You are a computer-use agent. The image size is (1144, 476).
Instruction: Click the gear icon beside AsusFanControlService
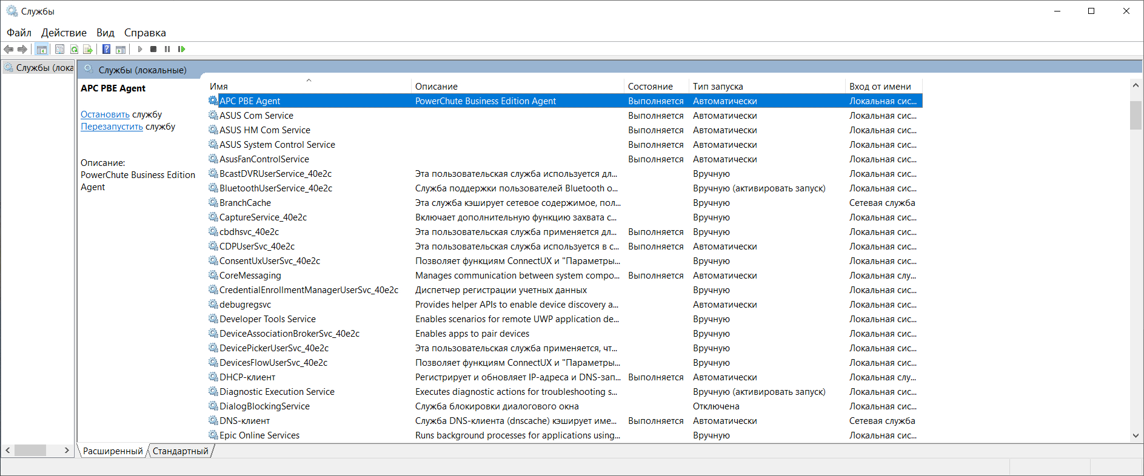213,159
